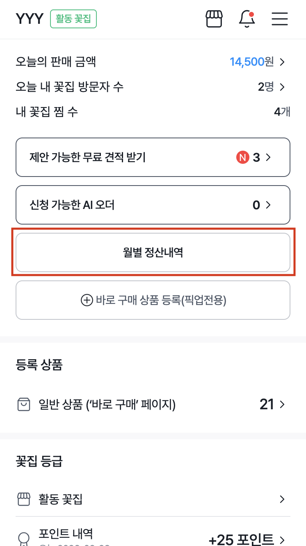Click the plus icon for 바로 구매 상품 등록

point(86,300)
